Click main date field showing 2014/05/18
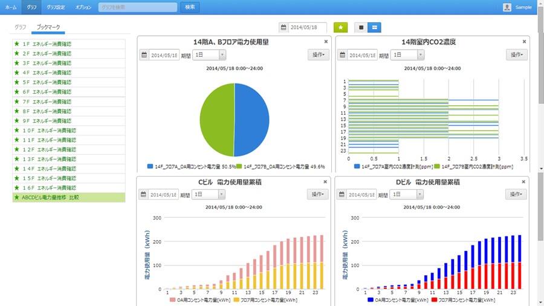 pos(307,27)
